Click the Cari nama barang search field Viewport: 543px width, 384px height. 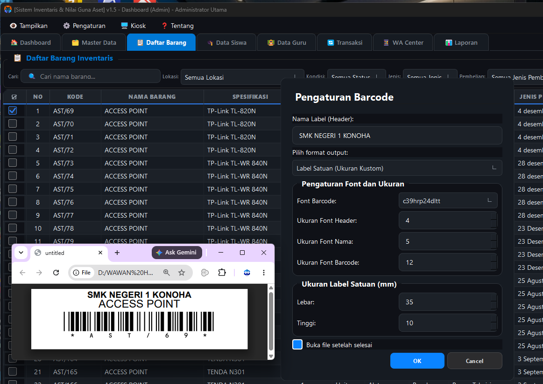click(x=91, y=76)
